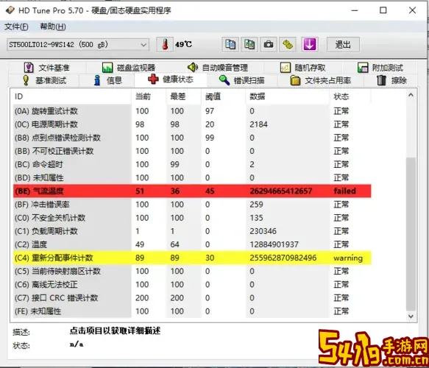Click data value 12884901937
429x368 pixels.
(x=274, y=244)
